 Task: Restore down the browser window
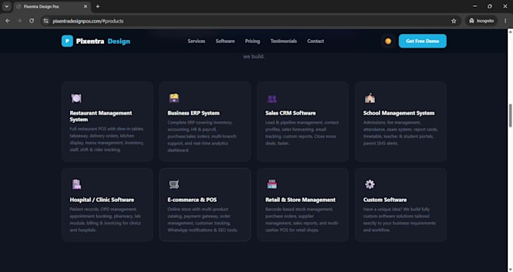[x=490, y=6]
